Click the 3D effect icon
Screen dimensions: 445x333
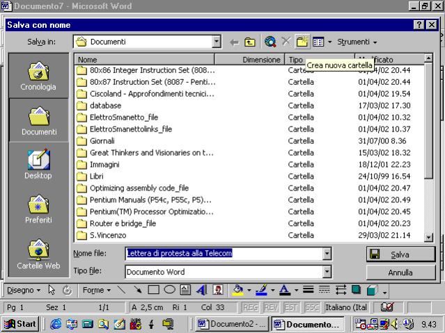tap(373, 290)
